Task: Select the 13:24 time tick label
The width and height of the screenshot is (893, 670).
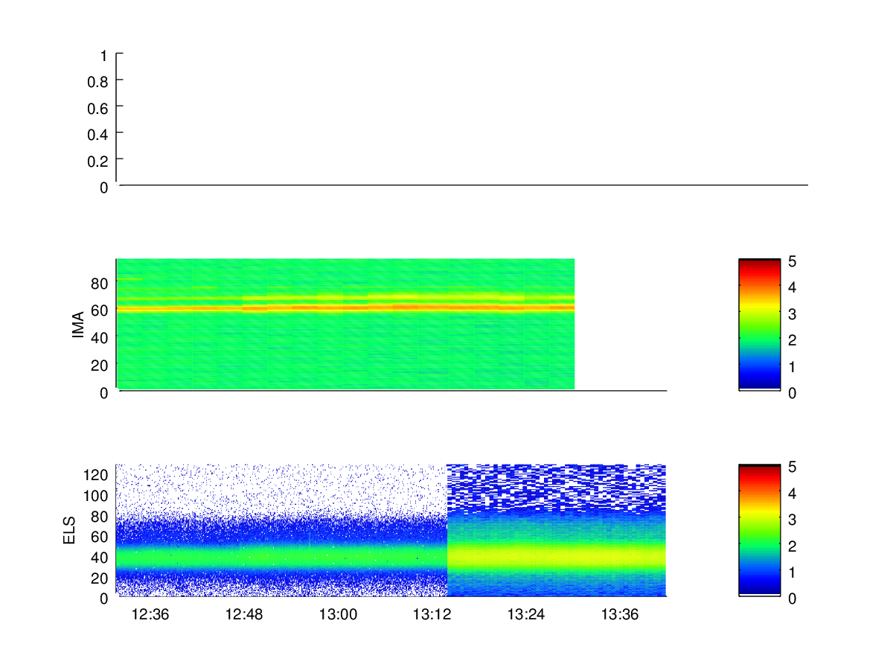Action: (x=526, y=615)
